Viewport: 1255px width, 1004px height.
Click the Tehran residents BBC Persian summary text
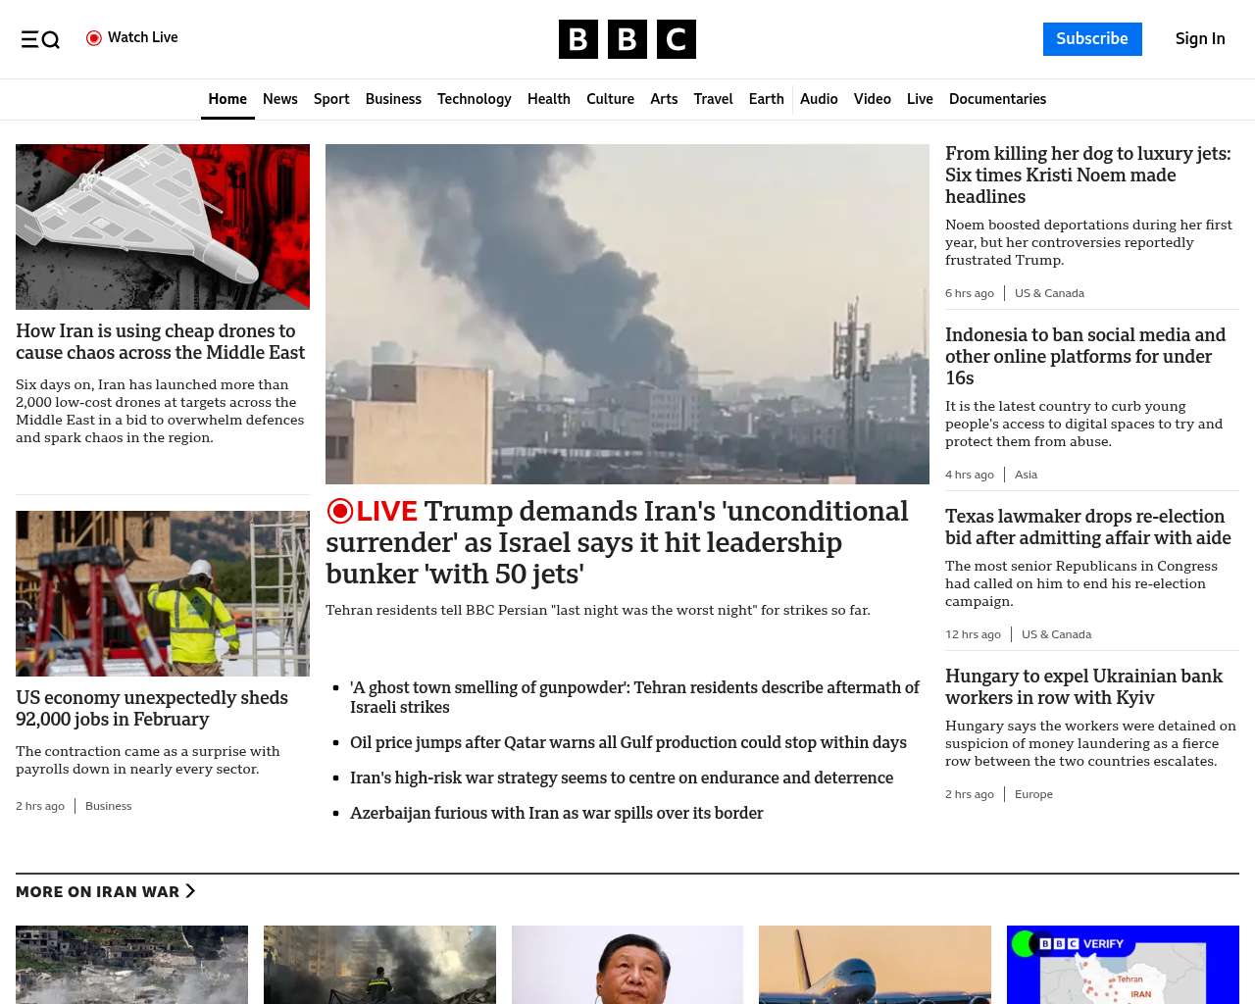pos(598,610)
